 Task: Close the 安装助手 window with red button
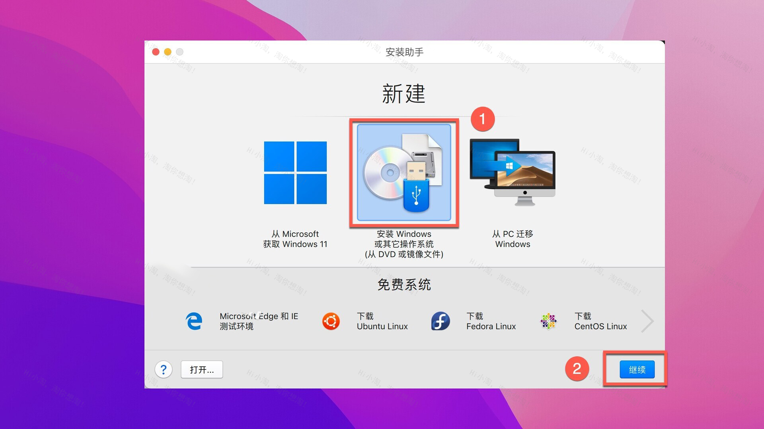156,52
